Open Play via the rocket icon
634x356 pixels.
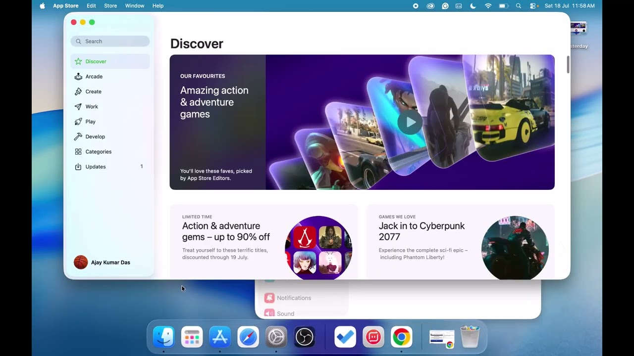coord(78,122)
